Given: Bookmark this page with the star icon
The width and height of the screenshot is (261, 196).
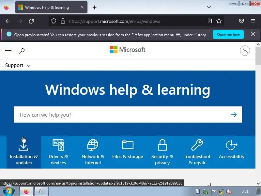Looking at the screenshot, I should pyautogui.click(x=219, y=21).
